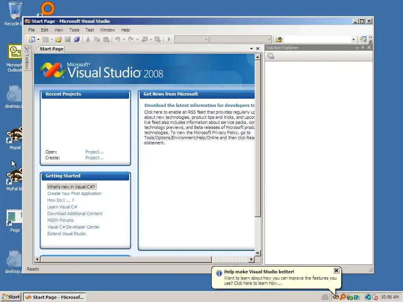403x302 pixels.
Task: Open the Test menu
Action: point(89,30)
